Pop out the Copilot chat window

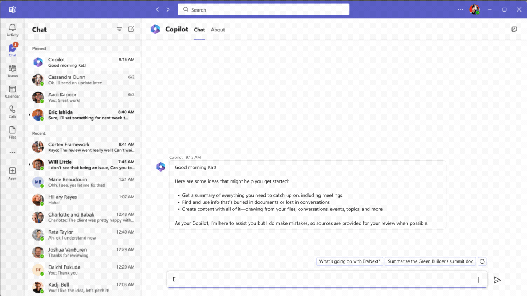514,30
